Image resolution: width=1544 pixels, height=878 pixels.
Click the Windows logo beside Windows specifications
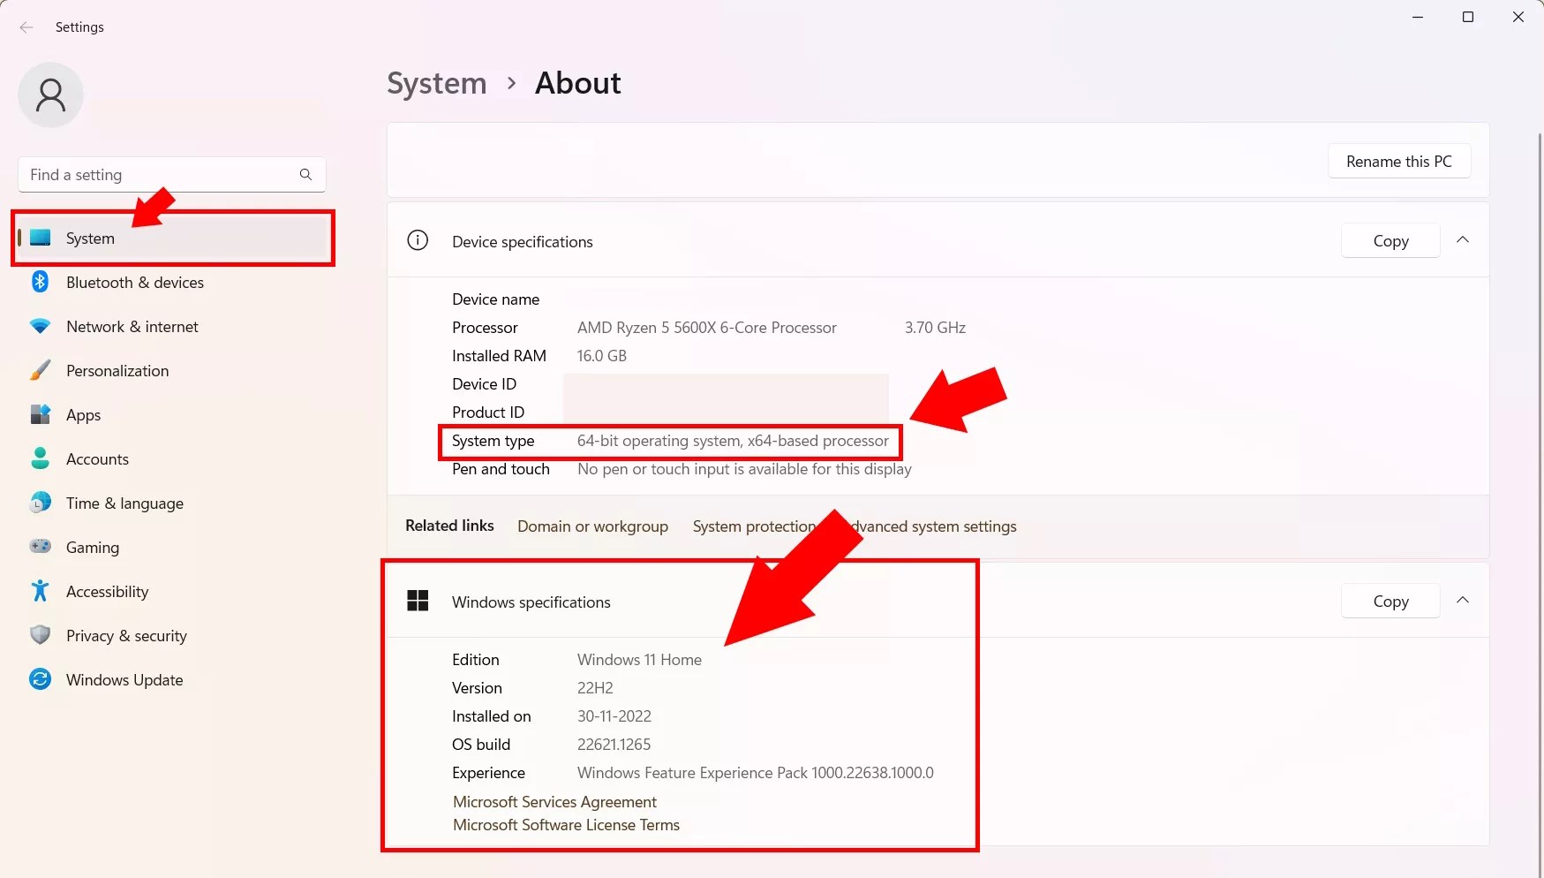418,601
